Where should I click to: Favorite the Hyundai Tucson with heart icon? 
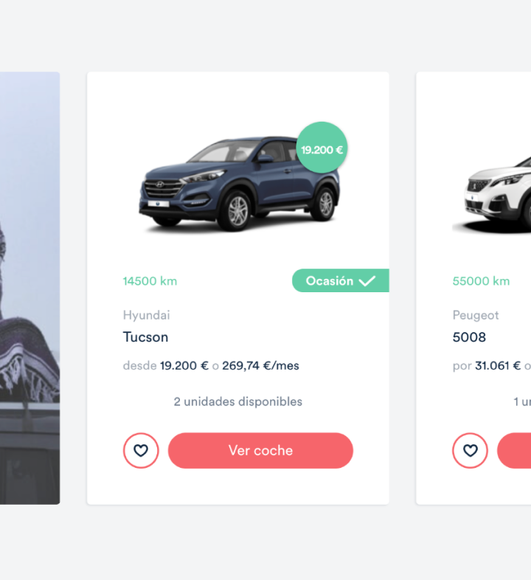(x=141, y=451)
